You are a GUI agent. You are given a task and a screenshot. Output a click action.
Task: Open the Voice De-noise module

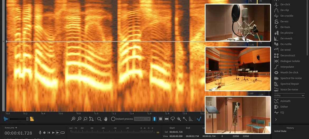(x=286, y=89)
